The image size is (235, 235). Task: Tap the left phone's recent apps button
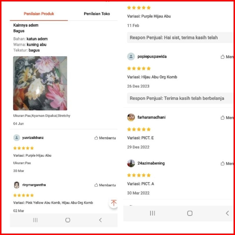tap(35, 220)
